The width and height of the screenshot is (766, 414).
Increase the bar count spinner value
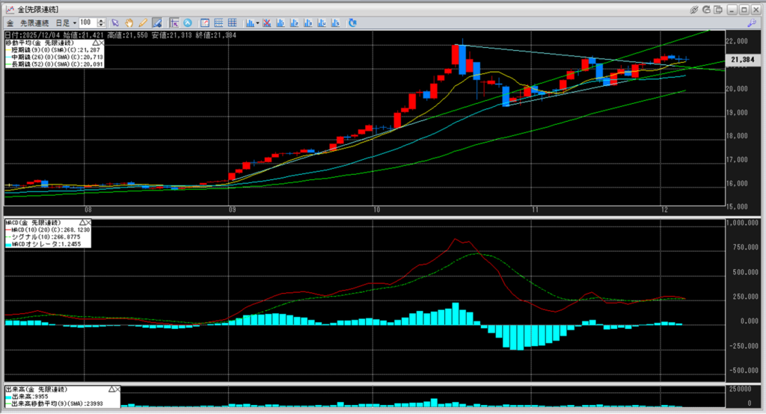click(101, 21)
